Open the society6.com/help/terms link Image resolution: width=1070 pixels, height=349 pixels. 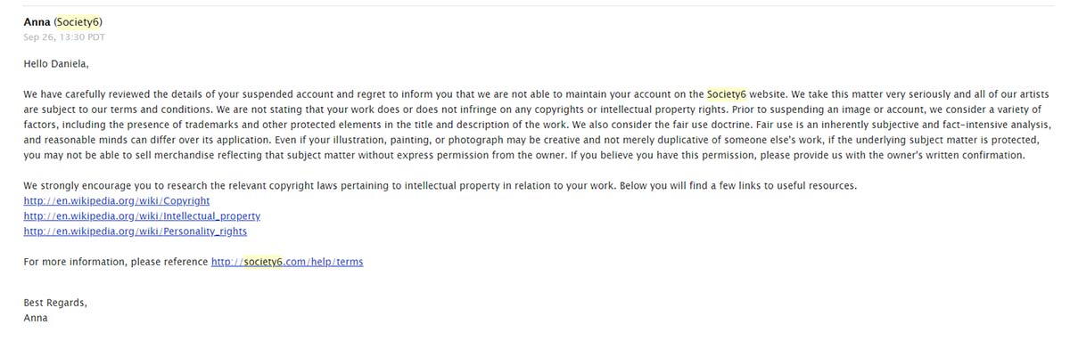287,262
